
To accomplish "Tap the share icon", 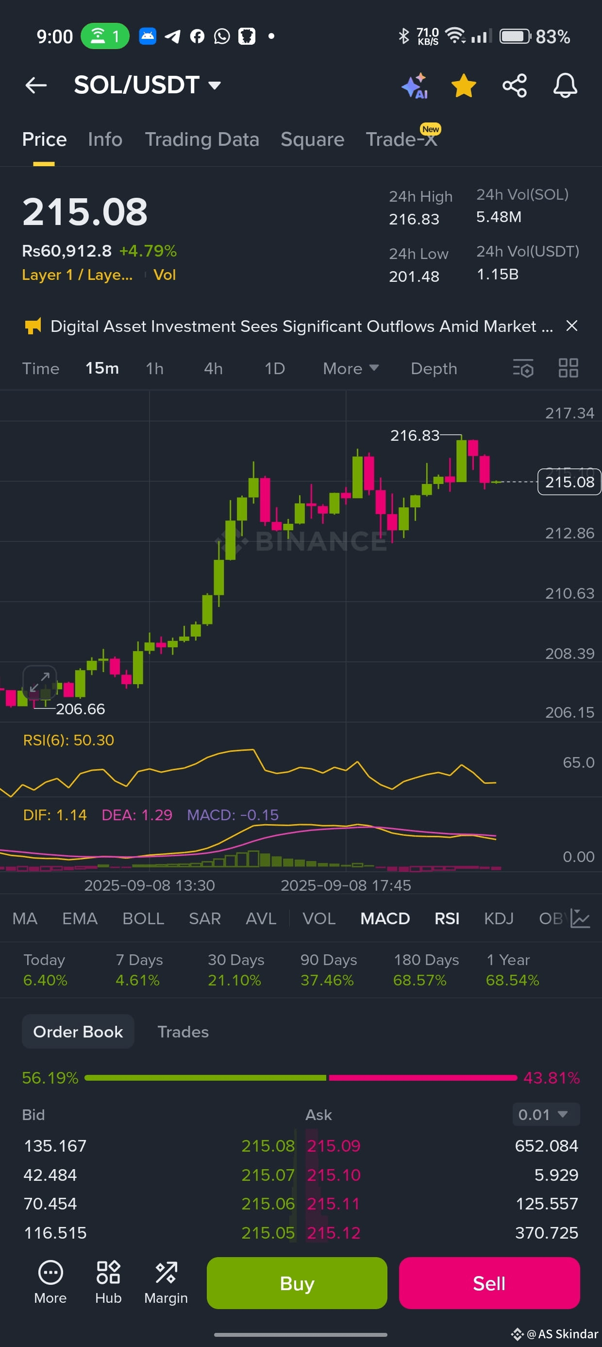I will pyautogui.click(x=514, y=86).
